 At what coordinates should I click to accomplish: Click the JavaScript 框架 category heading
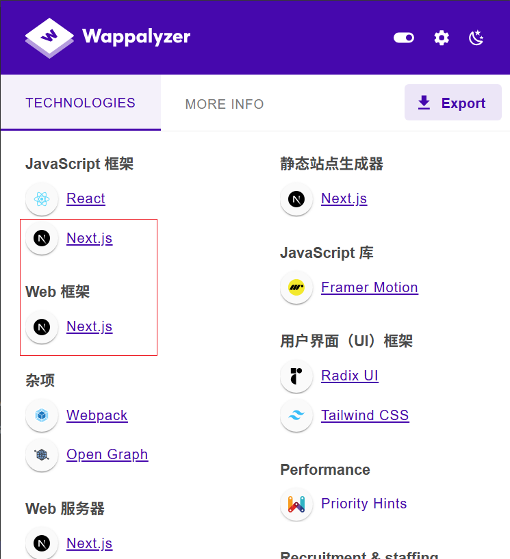pos(79,164)
